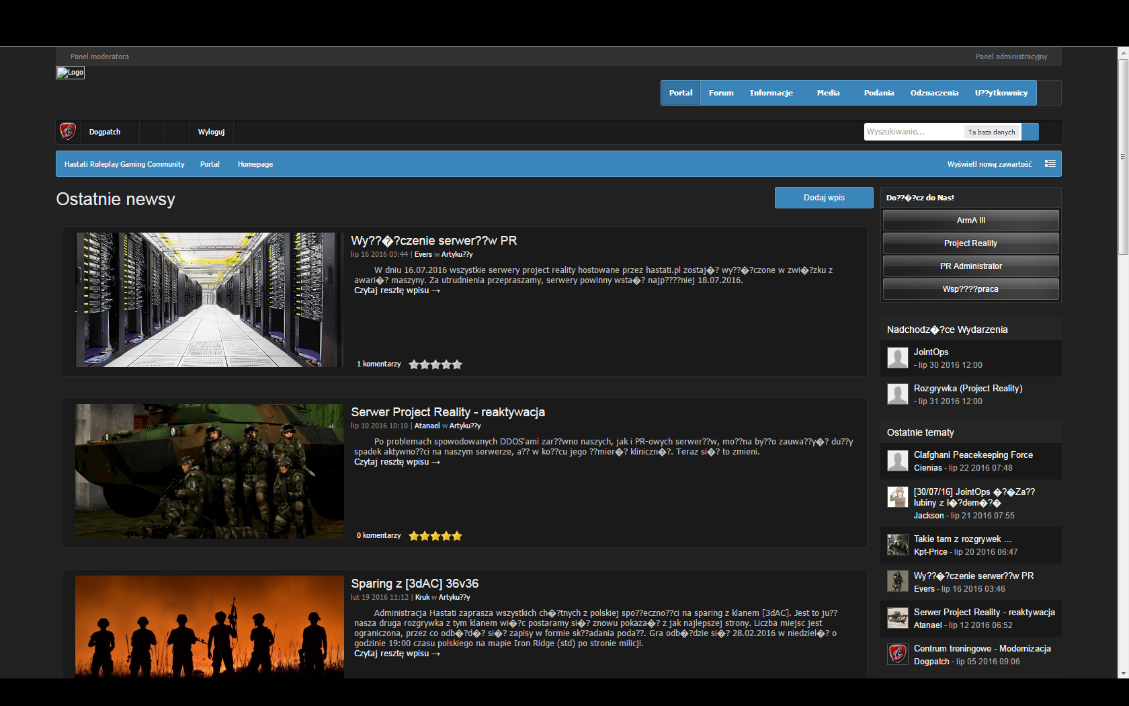This screenshot has width=1129, height=706.
Task: Click into the Wyszukiwanie search field
Action: coord(913,132)
